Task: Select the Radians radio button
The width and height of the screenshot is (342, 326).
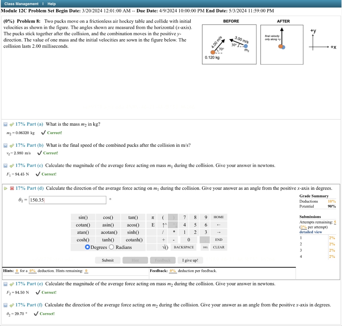Action: pyautogui.click(x=111, y=247)
